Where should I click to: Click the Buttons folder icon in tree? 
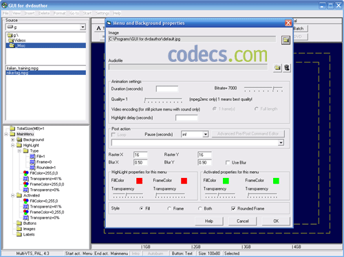(19, 223)
